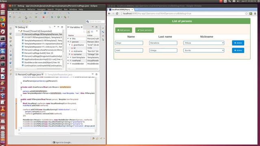The height and width of the screenshot is (146, 260).
Task: Expand the rowPanel variable
Action: point(68,60)
